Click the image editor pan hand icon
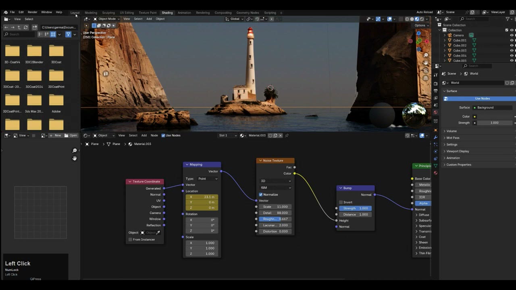This screenshot has height=290, width=516. click(x=75, y=158)
